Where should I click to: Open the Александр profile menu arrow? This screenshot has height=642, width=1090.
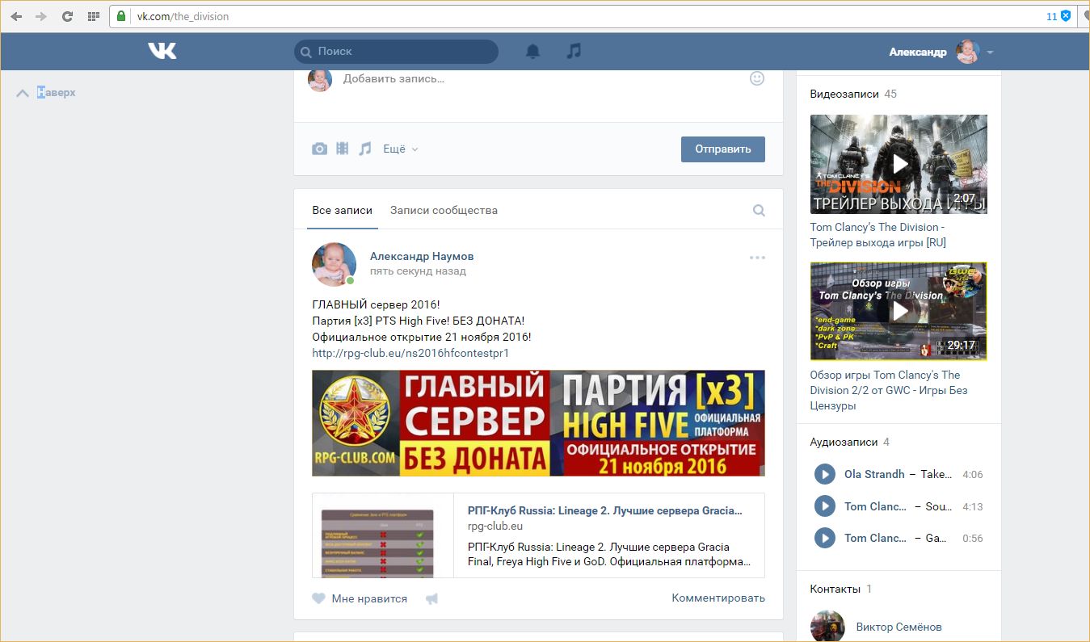[990, 52]
